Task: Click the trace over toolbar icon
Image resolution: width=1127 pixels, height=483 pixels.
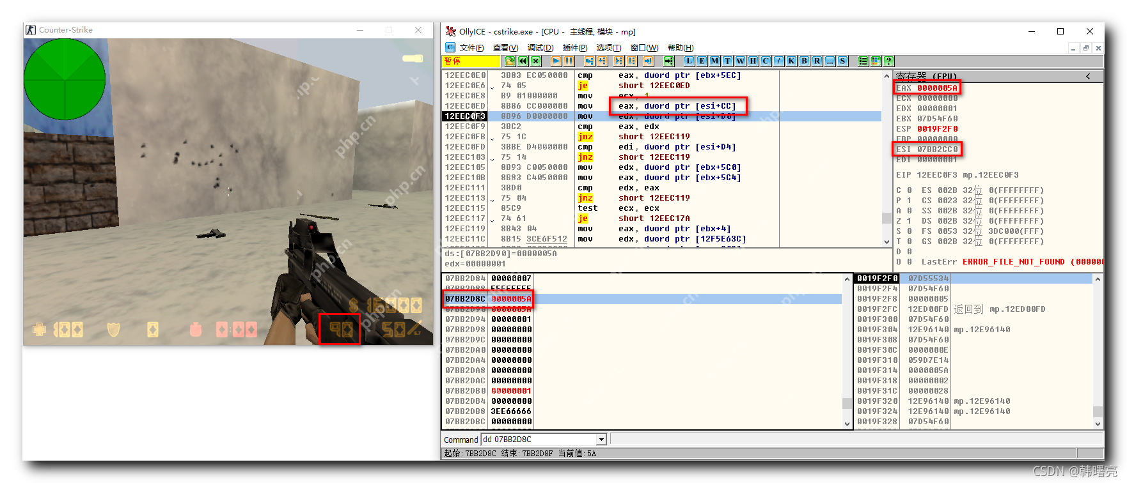Action: (x=631, y=61)
